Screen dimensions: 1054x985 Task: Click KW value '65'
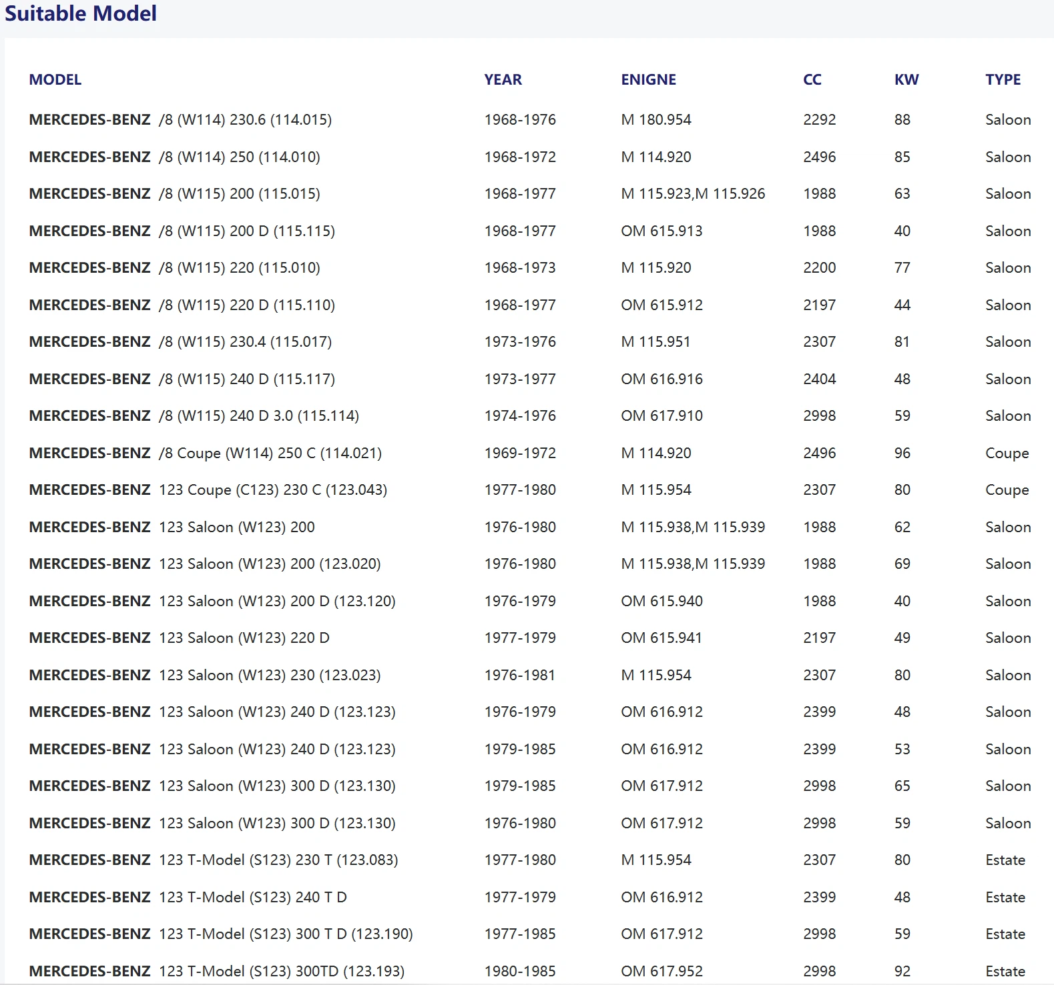point(902,786)
